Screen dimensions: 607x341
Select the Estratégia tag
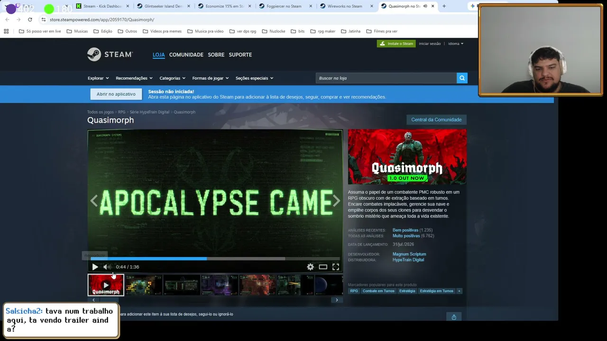click(x=407, y=291)
